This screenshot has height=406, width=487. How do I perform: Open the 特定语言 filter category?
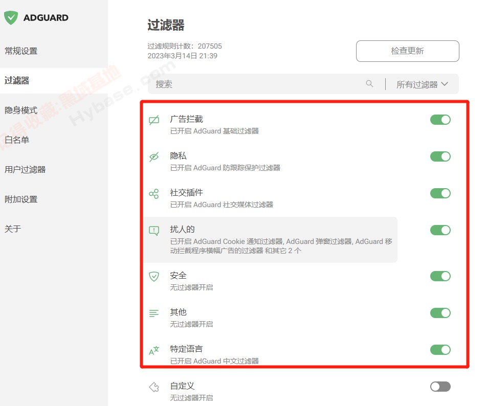(x=270, y=354)
